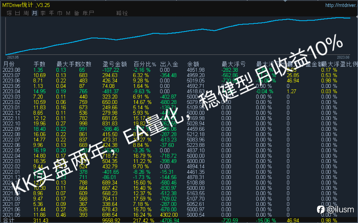Click the 9558.92 total profit

pyautogui.click(x=112, y=220)
